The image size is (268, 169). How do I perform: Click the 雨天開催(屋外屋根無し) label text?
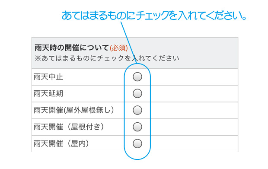[x=73, y=110]
